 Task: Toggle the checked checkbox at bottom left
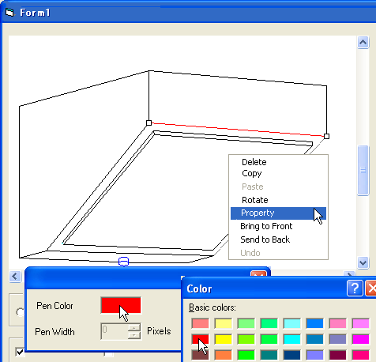[x=20, y=352]
